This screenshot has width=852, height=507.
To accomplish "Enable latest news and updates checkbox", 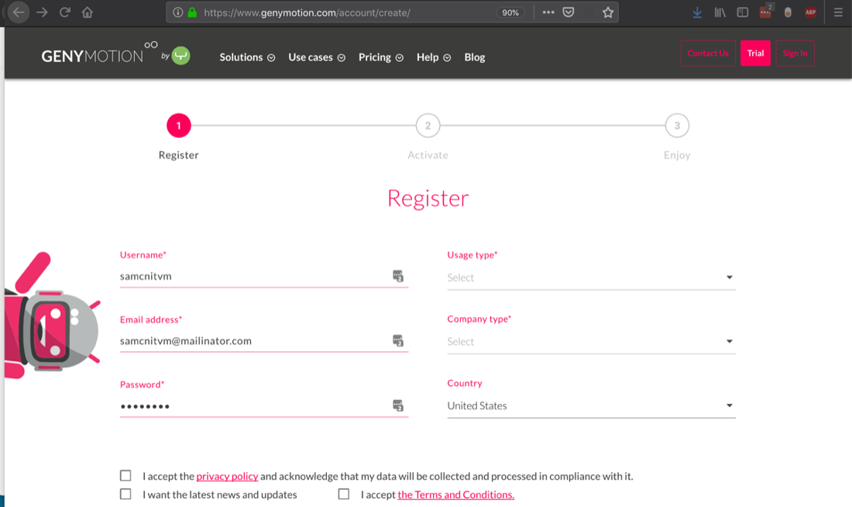I will coord(125,495).
